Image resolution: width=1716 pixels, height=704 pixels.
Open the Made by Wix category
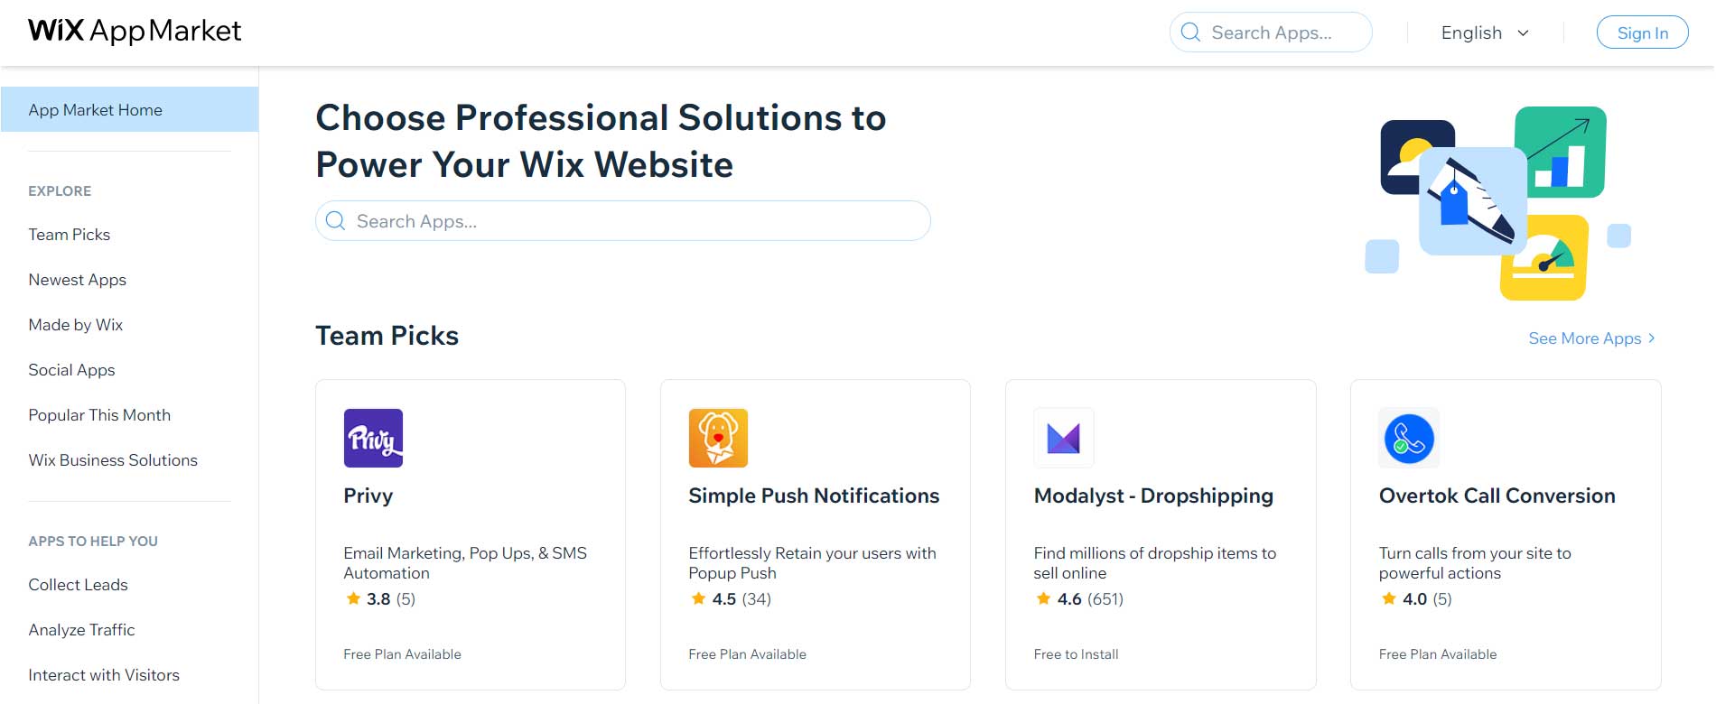click(x=76, y=325)
